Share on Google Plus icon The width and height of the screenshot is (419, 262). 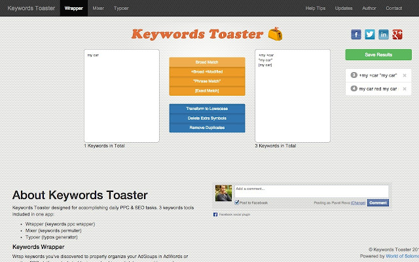[397, 35]
